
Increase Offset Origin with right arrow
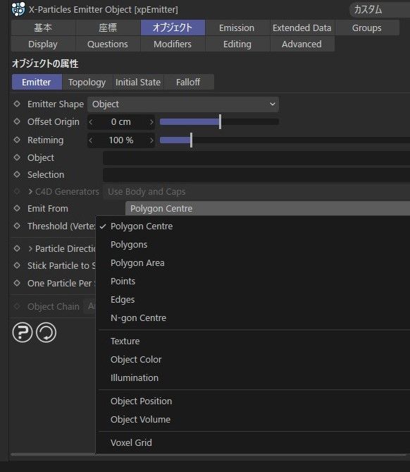(x=151, y=122)
